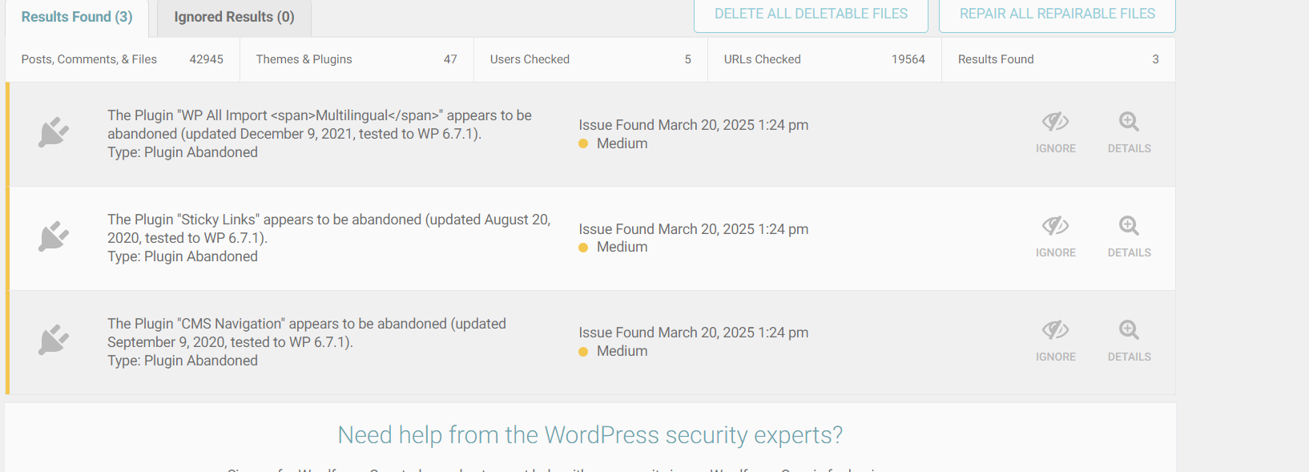Click the plug icon for WP All Import Multilingual
Viewport: 1309px width, 472px height.
point(54,133)
